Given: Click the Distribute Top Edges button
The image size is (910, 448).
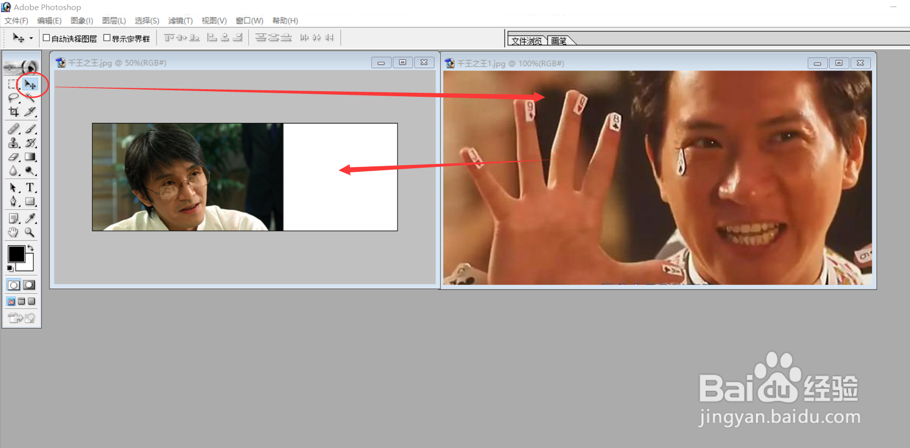Looking at the screenshot, I should click(261, 38).
